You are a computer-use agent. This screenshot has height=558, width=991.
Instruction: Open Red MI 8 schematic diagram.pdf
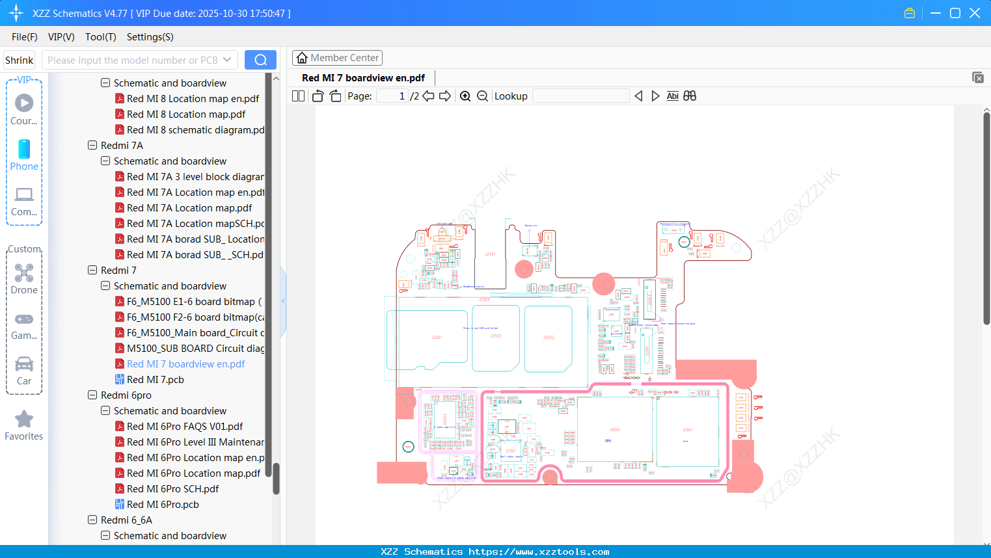pyautogui.click(x=196, y=130)
